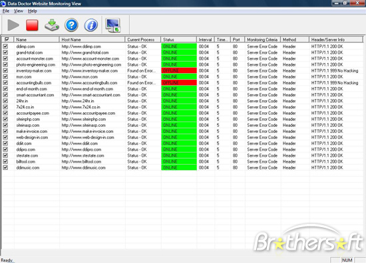366x263 pixels.
Task: Open the View menu
Action: pyautogui.click(x=19, y=11)
